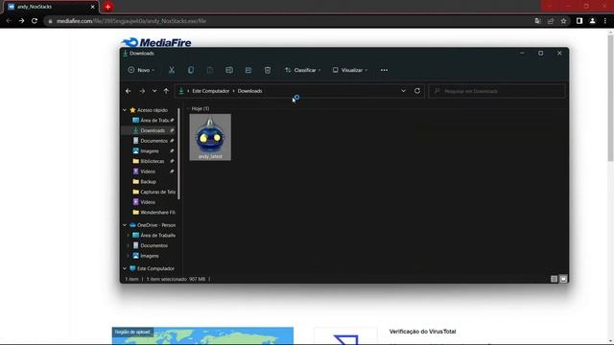
Task: Switch to details view in status bar
Action: [555, 279]
